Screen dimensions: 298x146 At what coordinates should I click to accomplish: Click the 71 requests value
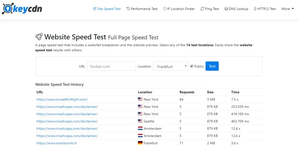(181, 143)
